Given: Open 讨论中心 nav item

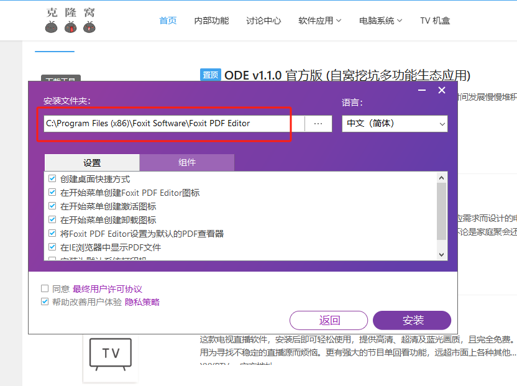Looking at the screenshot, I should coord(263,21).
